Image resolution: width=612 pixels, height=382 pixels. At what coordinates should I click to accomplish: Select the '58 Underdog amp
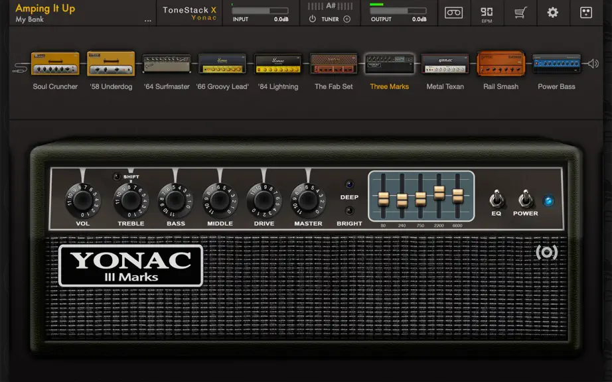(111, 64)
